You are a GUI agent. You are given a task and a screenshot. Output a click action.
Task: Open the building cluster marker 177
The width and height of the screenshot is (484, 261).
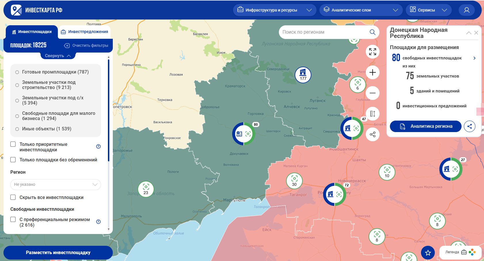click(x=303, y=75)
